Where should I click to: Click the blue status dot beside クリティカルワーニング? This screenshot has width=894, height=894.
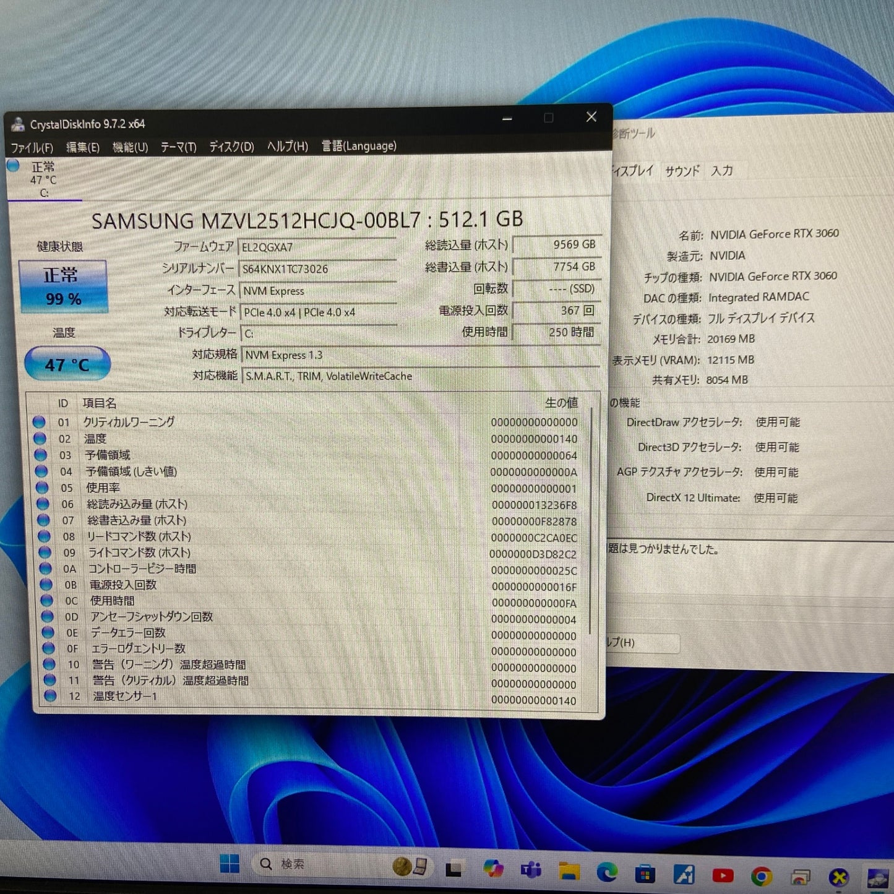40,422
